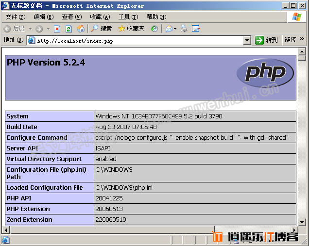The height and width of the screenshot is (246, 309).
Task: Click the vertical scrollbar thumb
Action: (x=302, y=58)
